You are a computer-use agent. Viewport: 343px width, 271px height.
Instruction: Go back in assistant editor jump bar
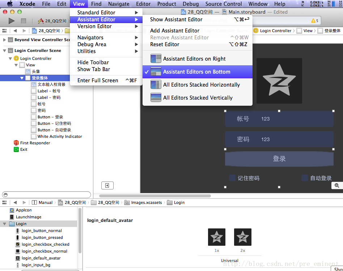pyautogui.click(x=15, y=202)
